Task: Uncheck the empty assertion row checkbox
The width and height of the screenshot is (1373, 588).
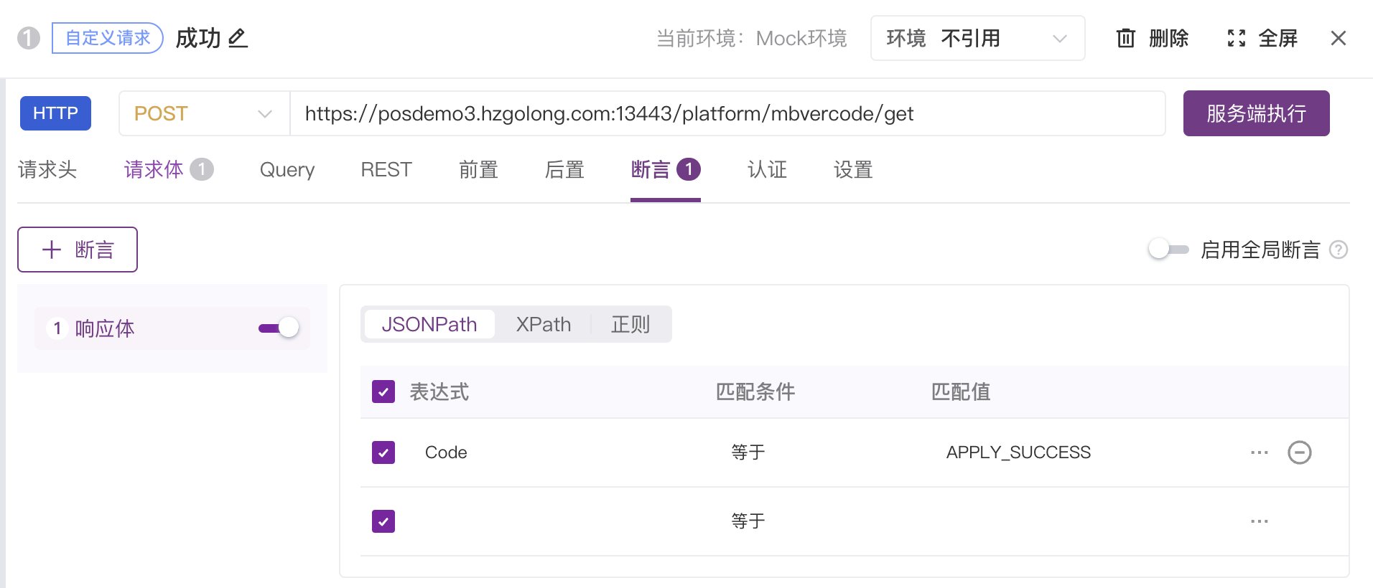Action: (383, 521)
